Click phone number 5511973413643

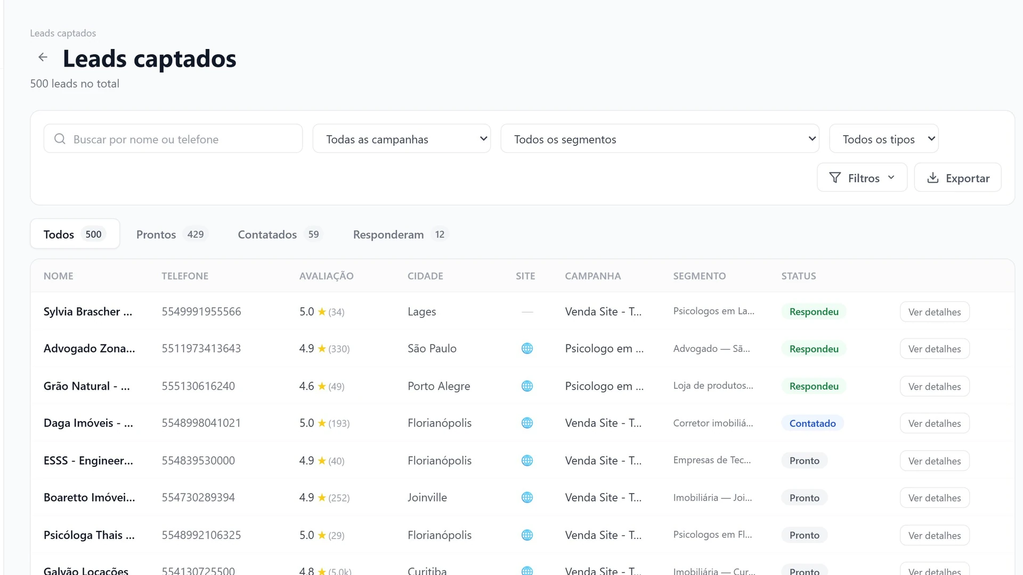201,349
